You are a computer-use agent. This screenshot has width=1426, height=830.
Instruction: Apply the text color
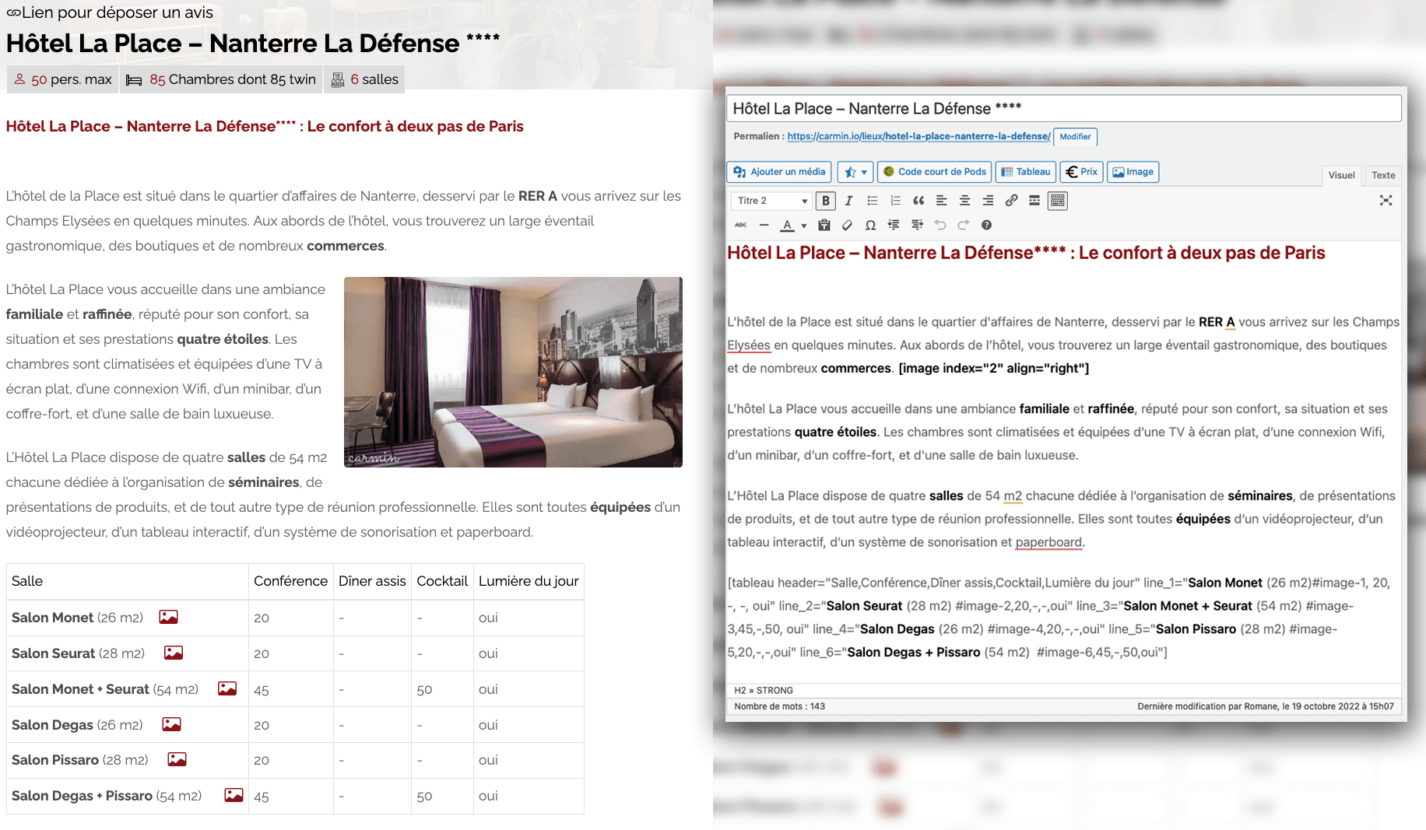point(788,225)
